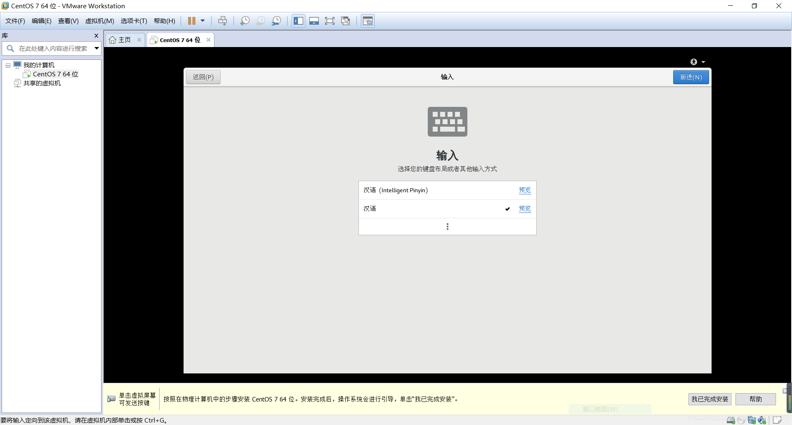
Task: Click the 帮助 button in install bar
Action: tap(755, 399)
